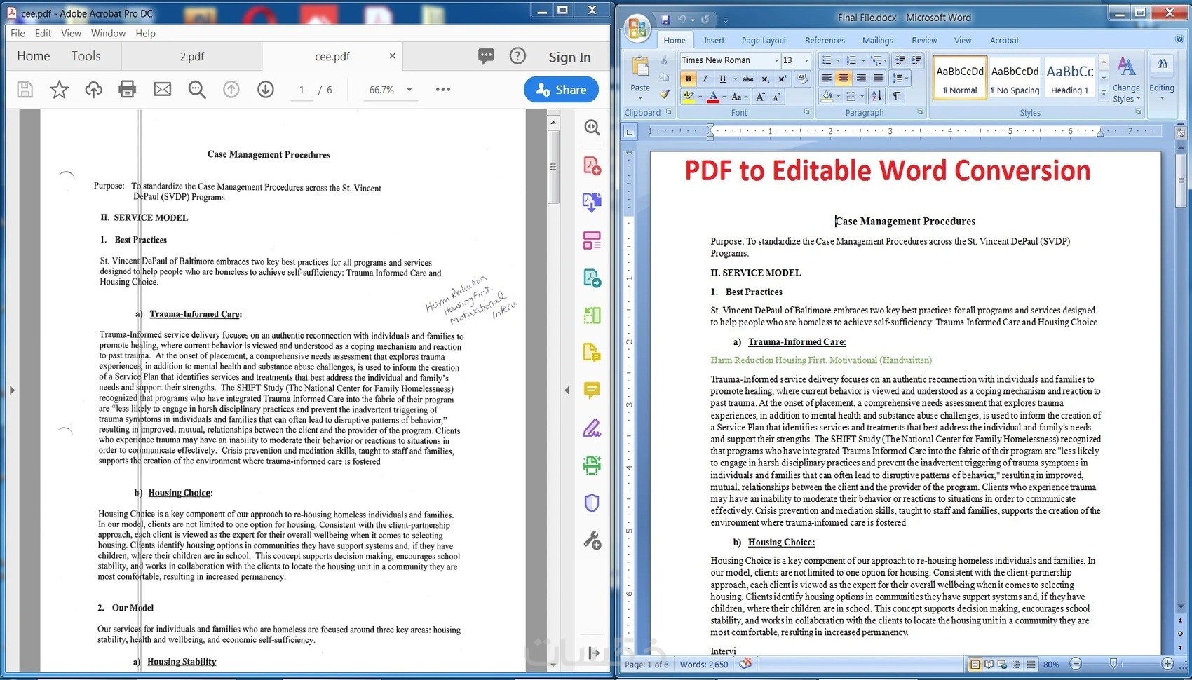Apply the Heading 1 style

pos(1069,79)
